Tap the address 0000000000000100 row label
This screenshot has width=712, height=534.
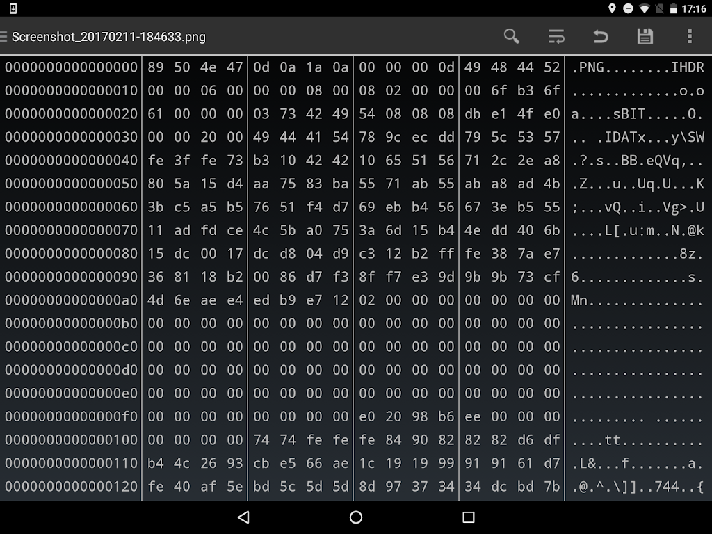(72, 439)
